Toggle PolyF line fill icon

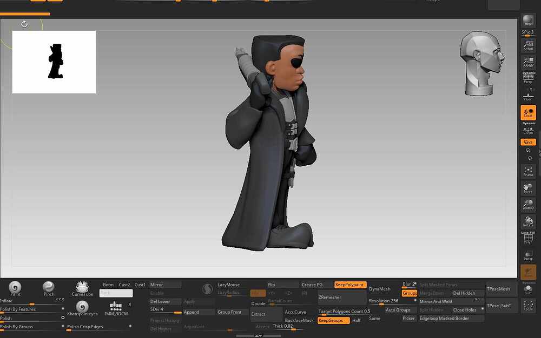click(528, 238)
